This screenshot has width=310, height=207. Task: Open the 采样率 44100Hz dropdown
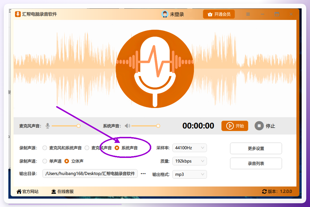[189, 148]
